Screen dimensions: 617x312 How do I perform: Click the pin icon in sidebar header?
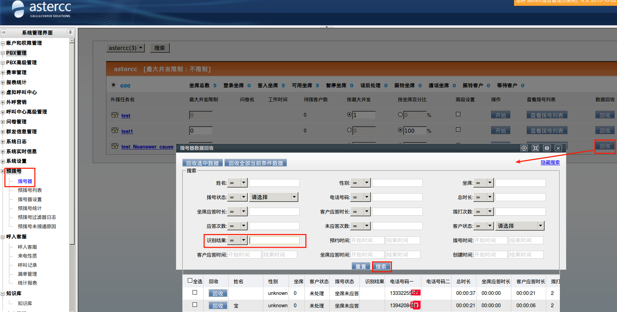tap(70, 32)
